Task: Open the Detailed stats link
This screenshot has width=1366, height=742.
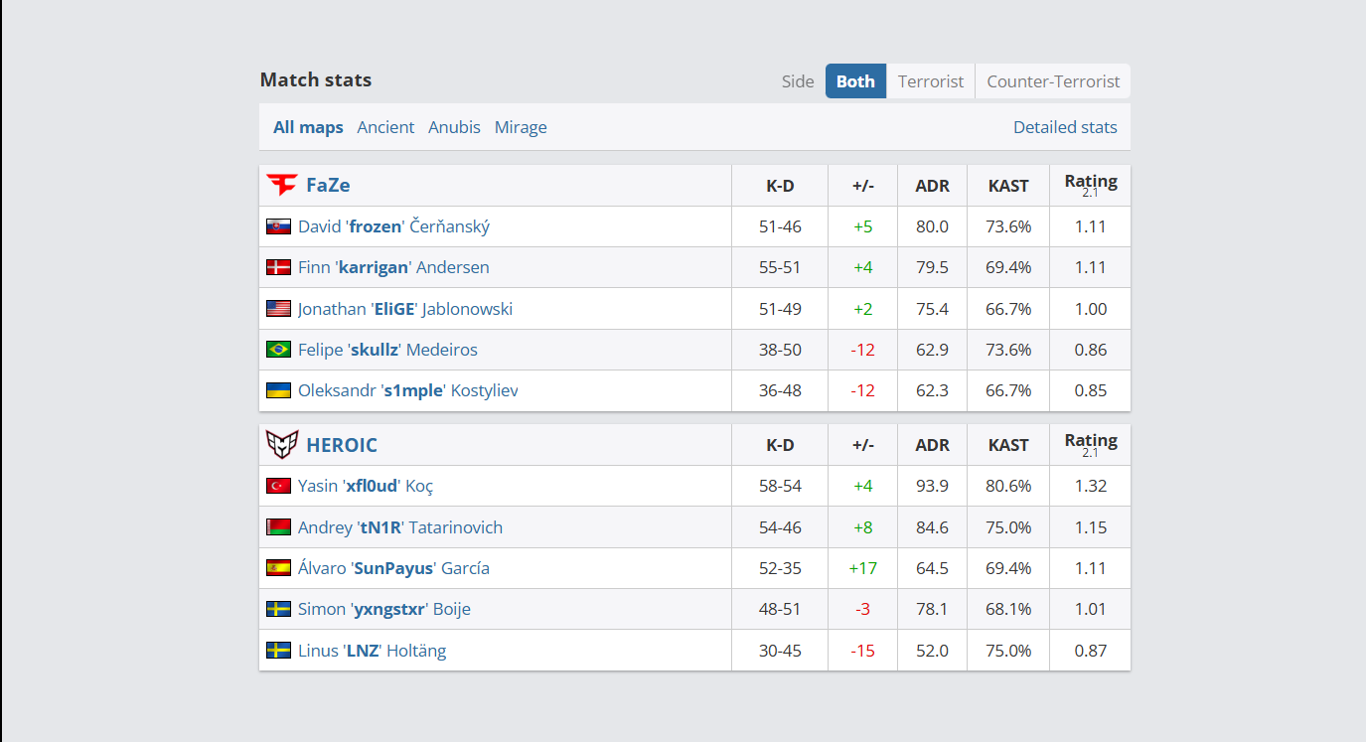Action: (1065, 127)
